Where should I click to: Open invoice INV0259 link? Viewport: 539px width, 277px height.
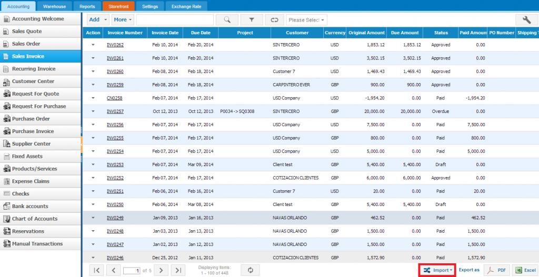[115, 85]
